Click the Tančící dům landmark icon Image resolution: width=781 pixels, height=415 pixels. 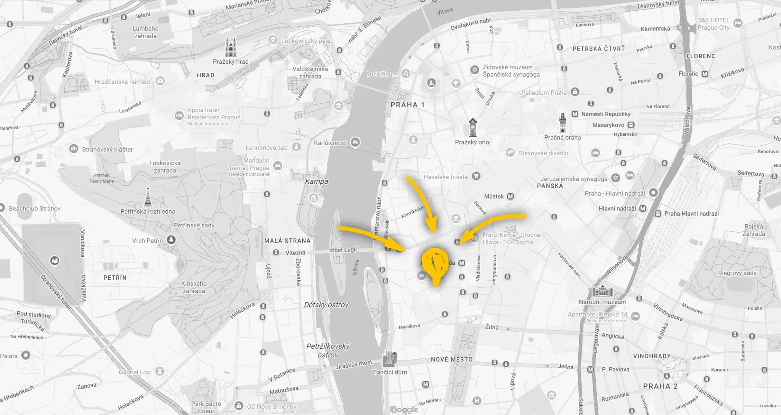click(x=390, y=359)
